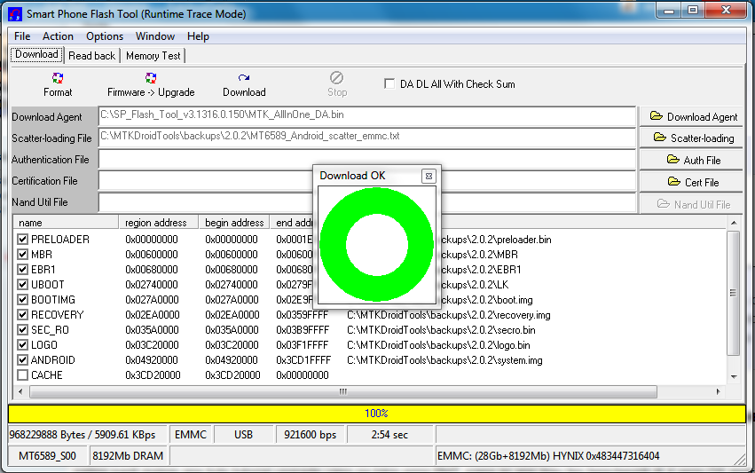This screenshot has height=473, width=755.
Task: Uncheck the SEC_RO partition checkbox
Action: click(x=22, y=330)
